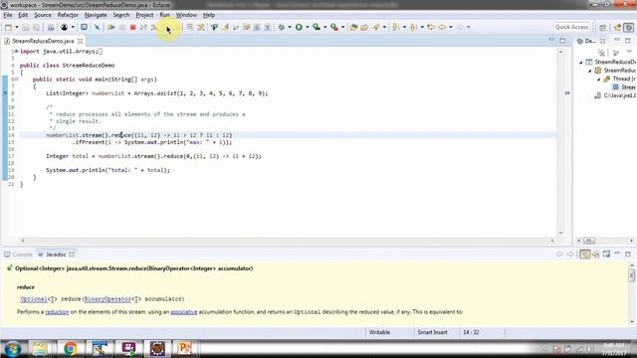Open the reduction link in Javadoc

pyautogui.click(x=57, y=311)
